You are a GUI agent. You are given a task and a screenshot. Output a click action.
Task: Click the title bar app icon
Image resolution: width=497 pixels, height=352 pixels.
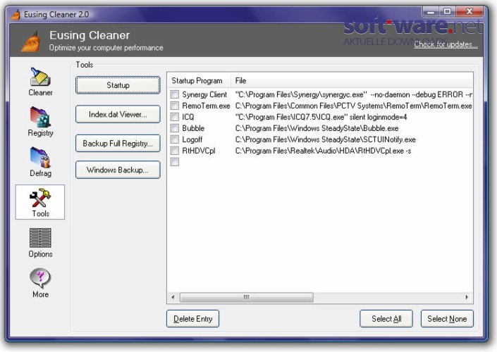[x=16, y=14]
